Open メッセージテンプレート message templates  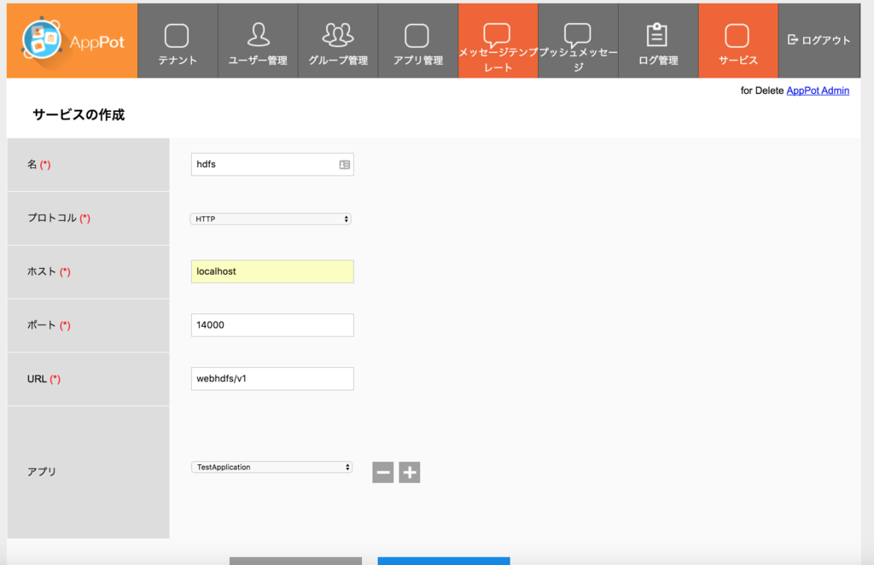[x=498, y=41]
